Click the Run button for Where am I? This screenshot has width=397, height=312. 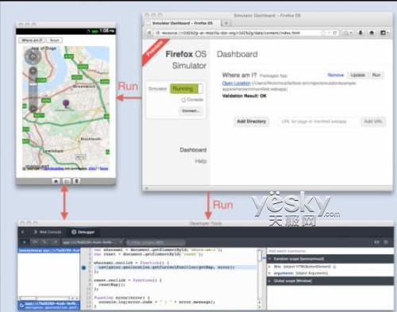376,75
